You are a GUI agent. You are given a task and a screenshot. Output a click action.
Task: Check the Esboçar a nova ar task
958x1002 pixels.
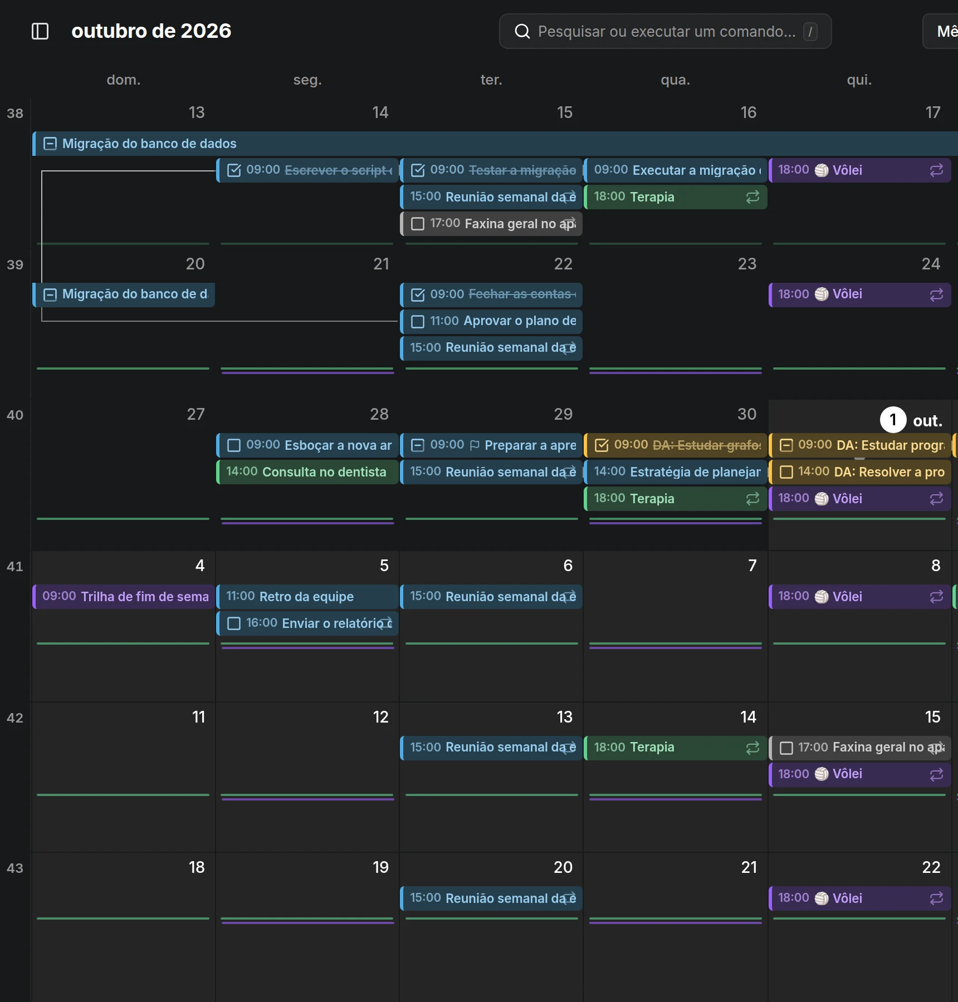(x=234, y=445)
